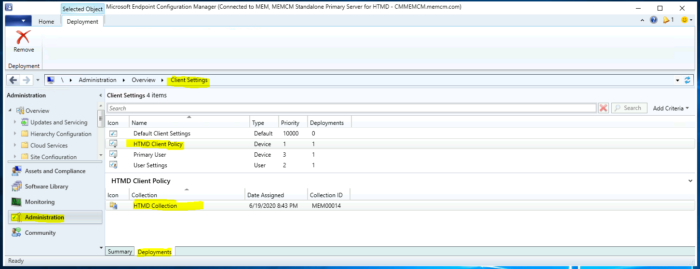The image size is (700, 269).
Task: Collapse the ribbon with the up arrow
Action: [x=642, y=20]
